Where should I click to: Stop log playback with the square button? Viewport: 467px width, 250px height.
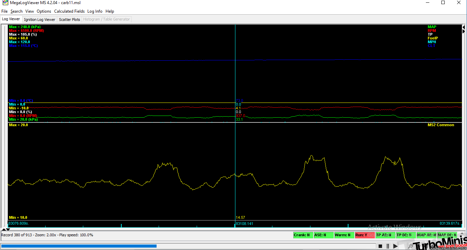click(x=380, y=246)
